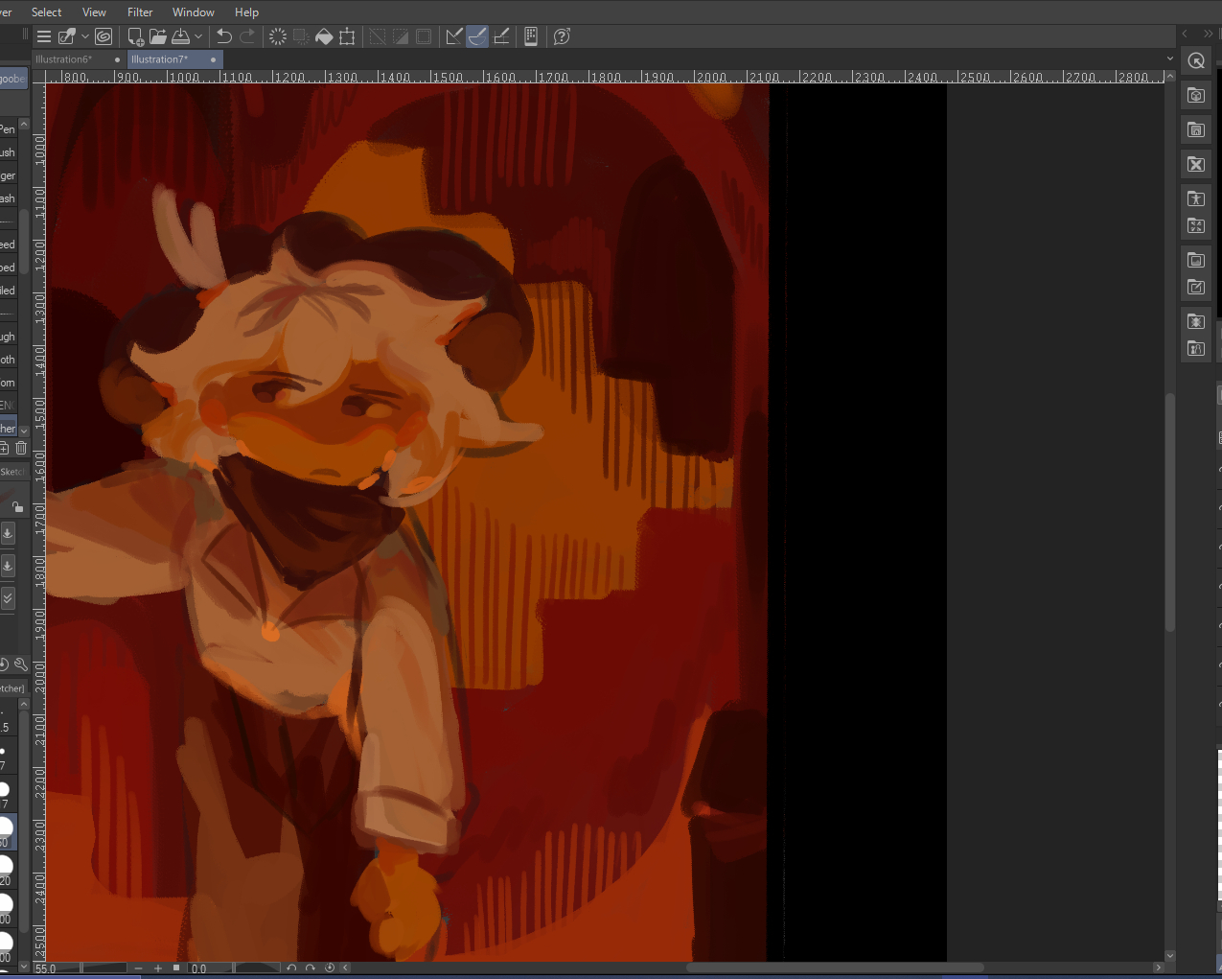The image size is (1222, 979).
Task: Click the Fill paint bucket icon
Action: [x=324, y=36]
